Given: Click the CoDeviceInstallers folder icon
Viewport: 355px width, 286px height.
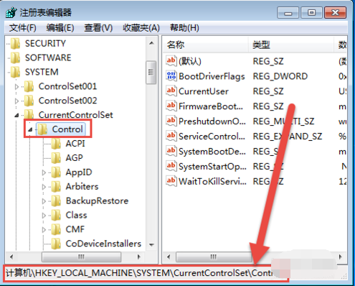Looking at the screenshot, I should pyautogui.click(x=57, y=244).
